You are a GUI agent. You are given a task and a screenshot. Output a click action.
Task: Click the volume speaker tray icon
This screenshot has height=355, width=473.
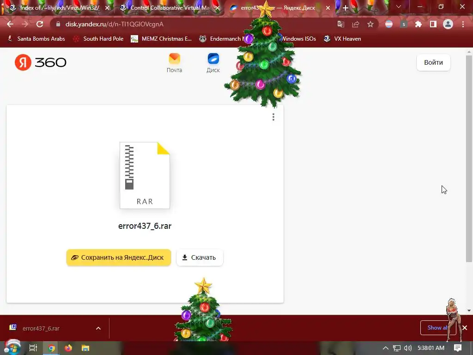(x=408, y=348)
